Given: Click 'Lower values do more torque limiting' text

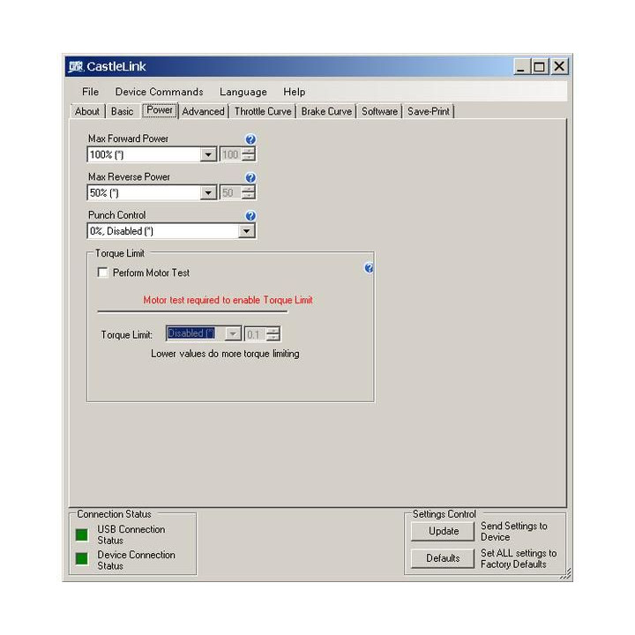Looking at the screenshot, I should click(225, 354).
